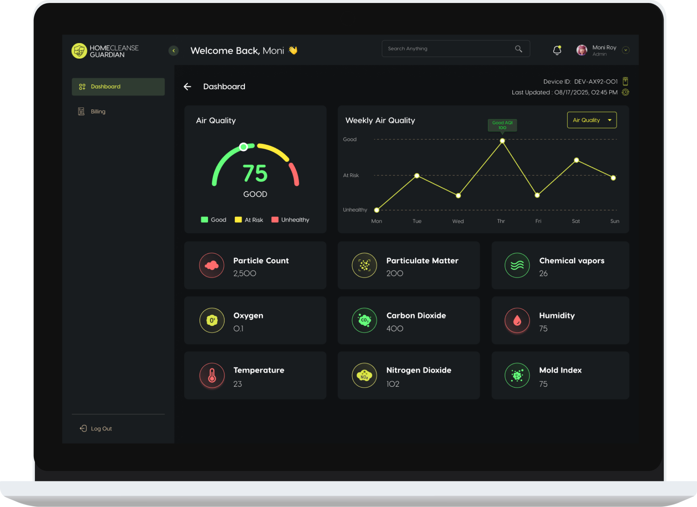Collapse the sidebar with the chevron button
Screen dimensions: 697x507
(x=174, y=50)
